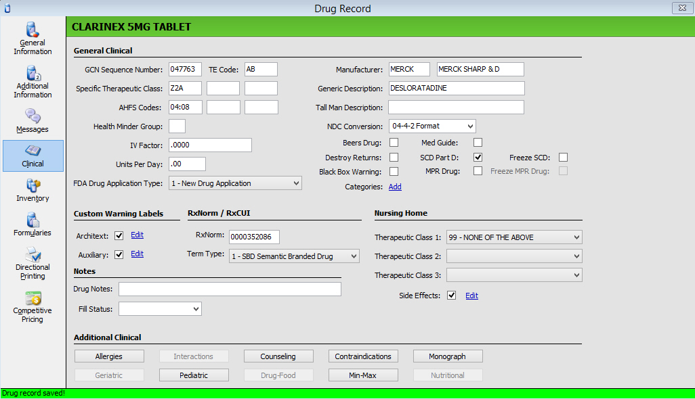Click Edit link next to Auxiliary
This screenshot has width=695, height=399.
point(137,254)
